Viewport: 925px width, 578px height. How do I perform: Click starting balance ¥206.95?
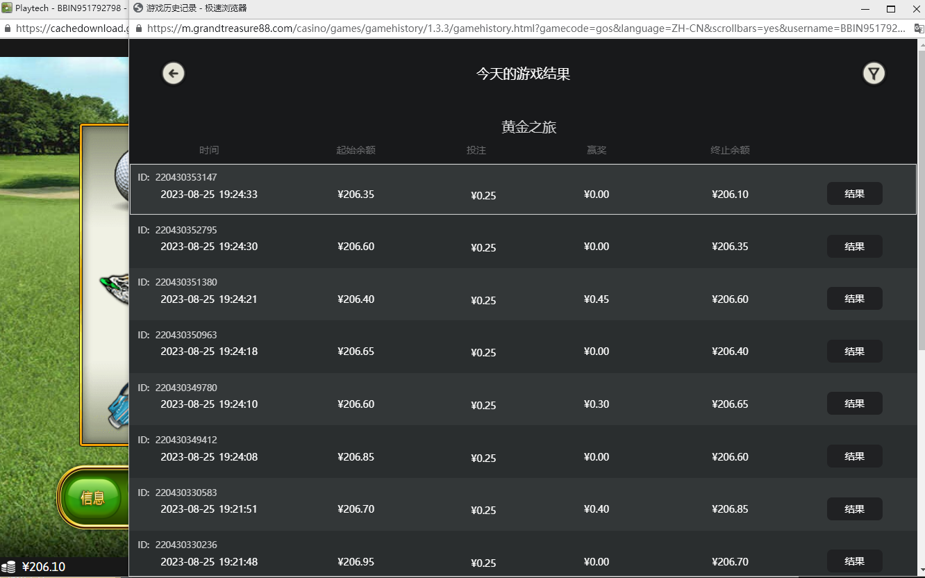coord(356,562)
